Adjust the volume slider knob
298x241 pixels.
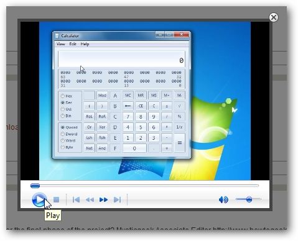click(249, 199)
